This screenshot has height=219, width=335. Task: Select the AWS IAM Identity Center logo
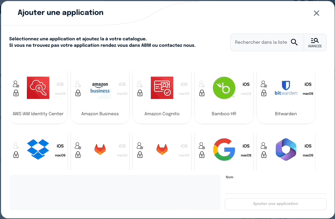(x=38, y=88)
